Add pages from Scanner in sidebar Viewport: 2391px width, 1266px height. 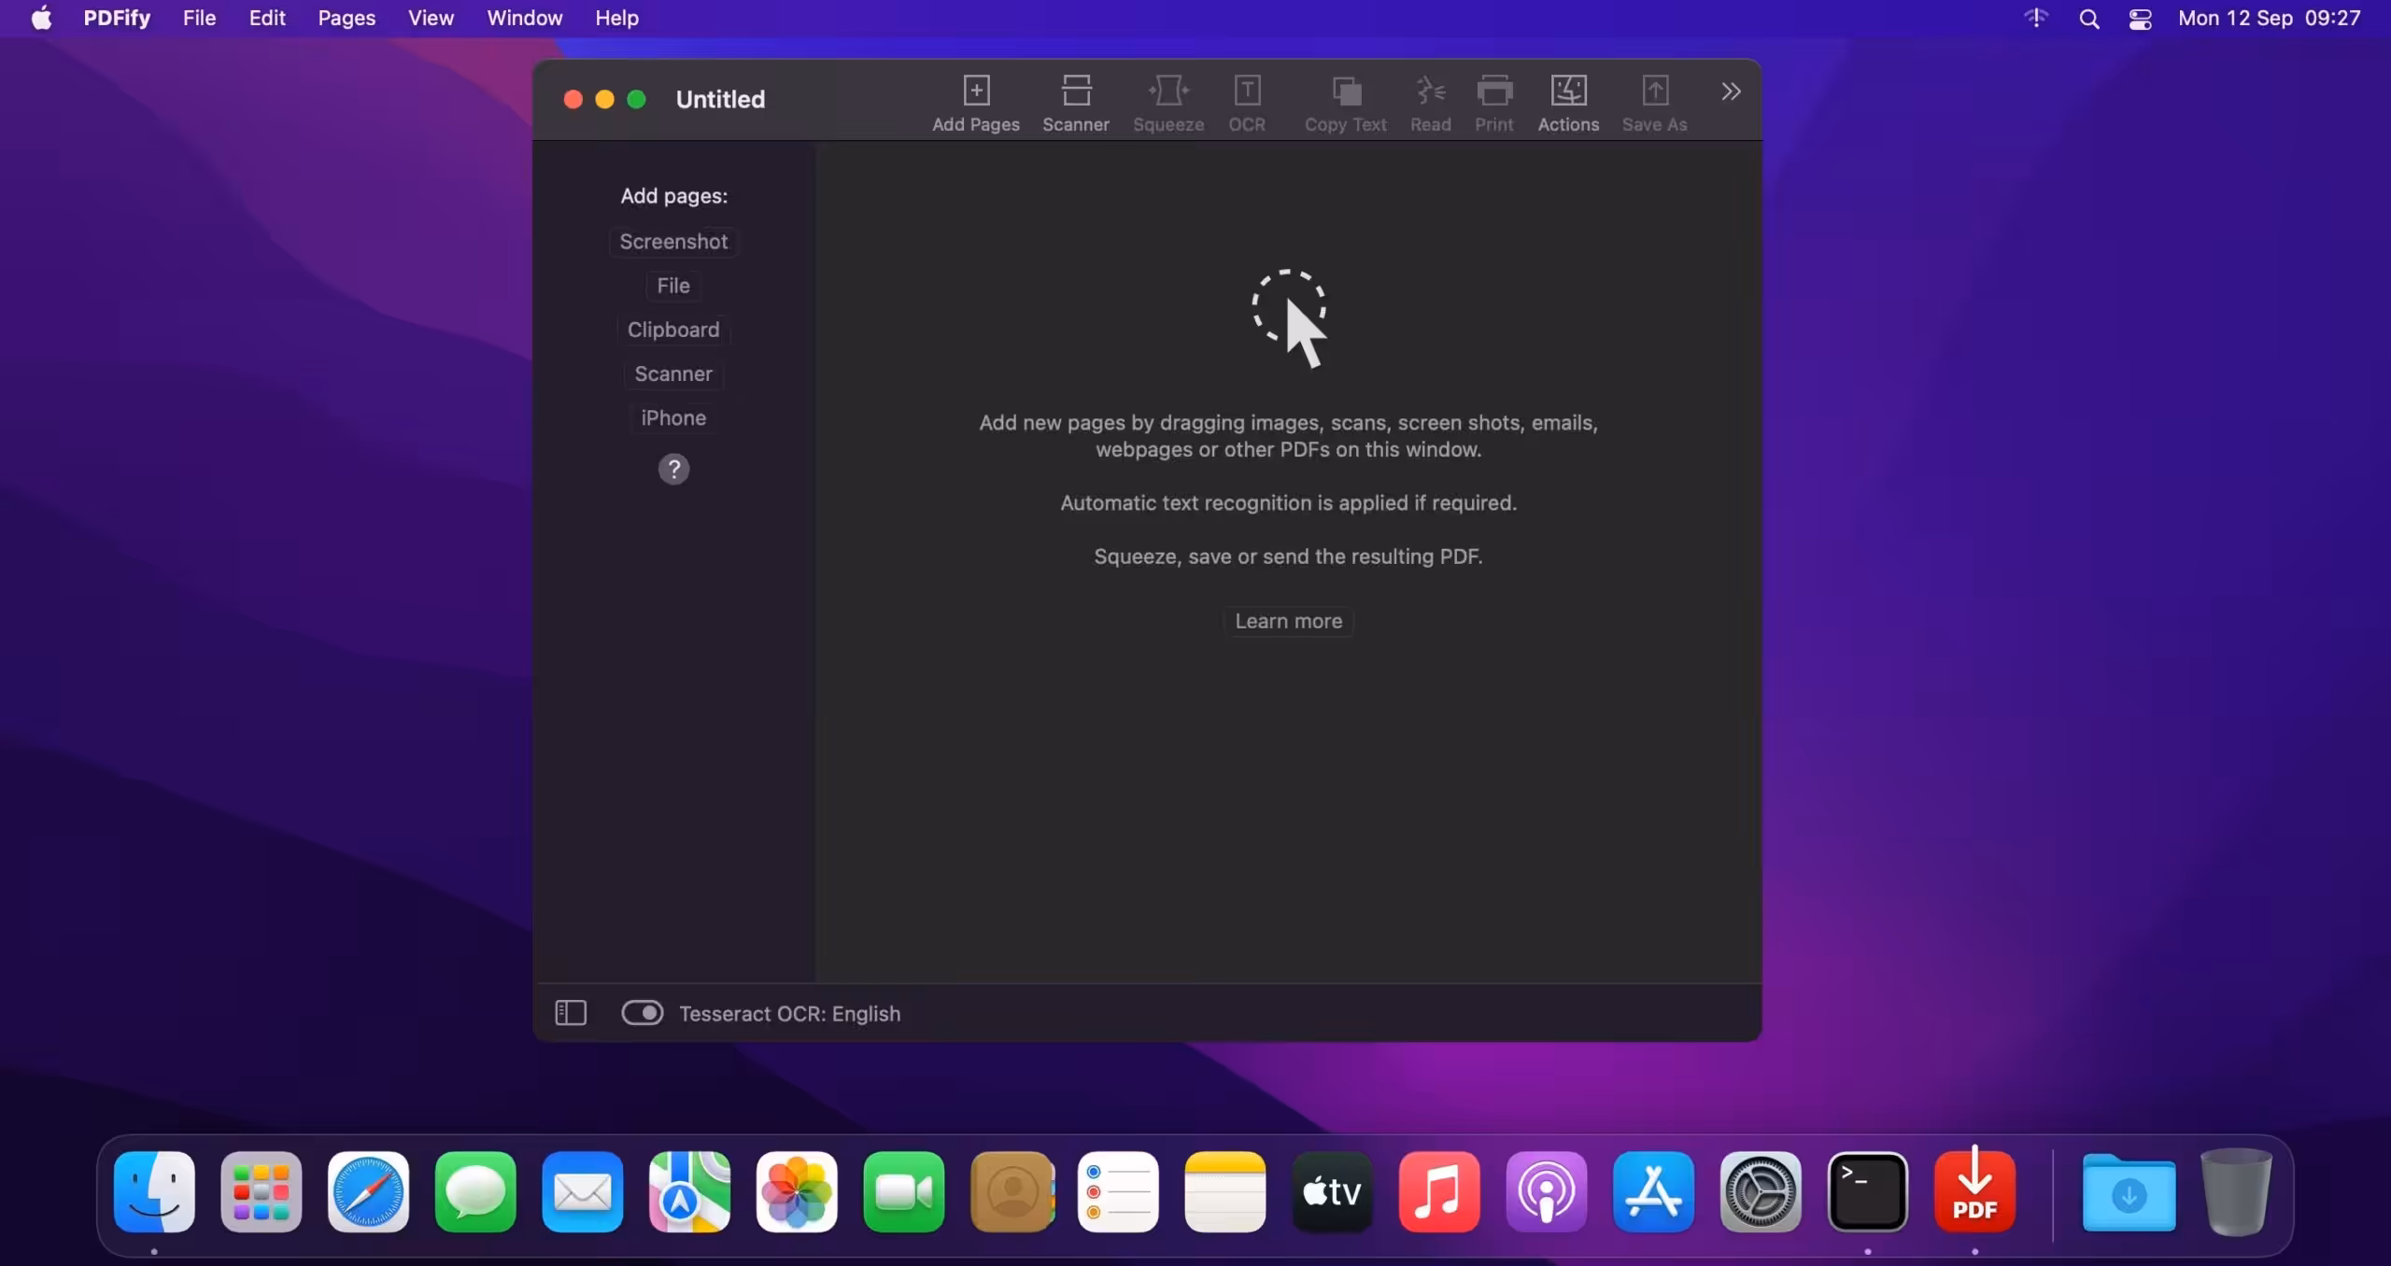click(x=673, y=373)
